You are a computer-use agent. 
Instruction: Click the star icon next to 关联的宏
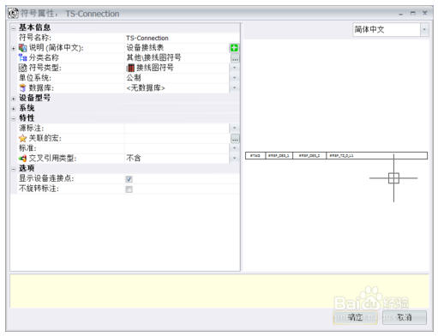click(x=22, y=139)
